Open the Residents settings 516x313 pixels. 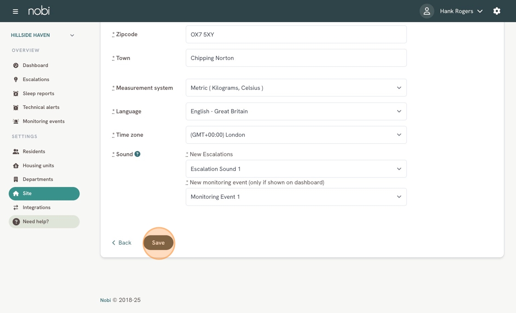coord(34,152)
